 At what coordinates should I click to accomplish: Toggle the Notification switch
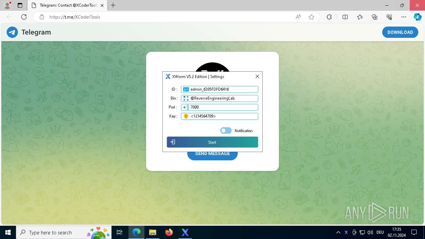(x=226, y=130)
